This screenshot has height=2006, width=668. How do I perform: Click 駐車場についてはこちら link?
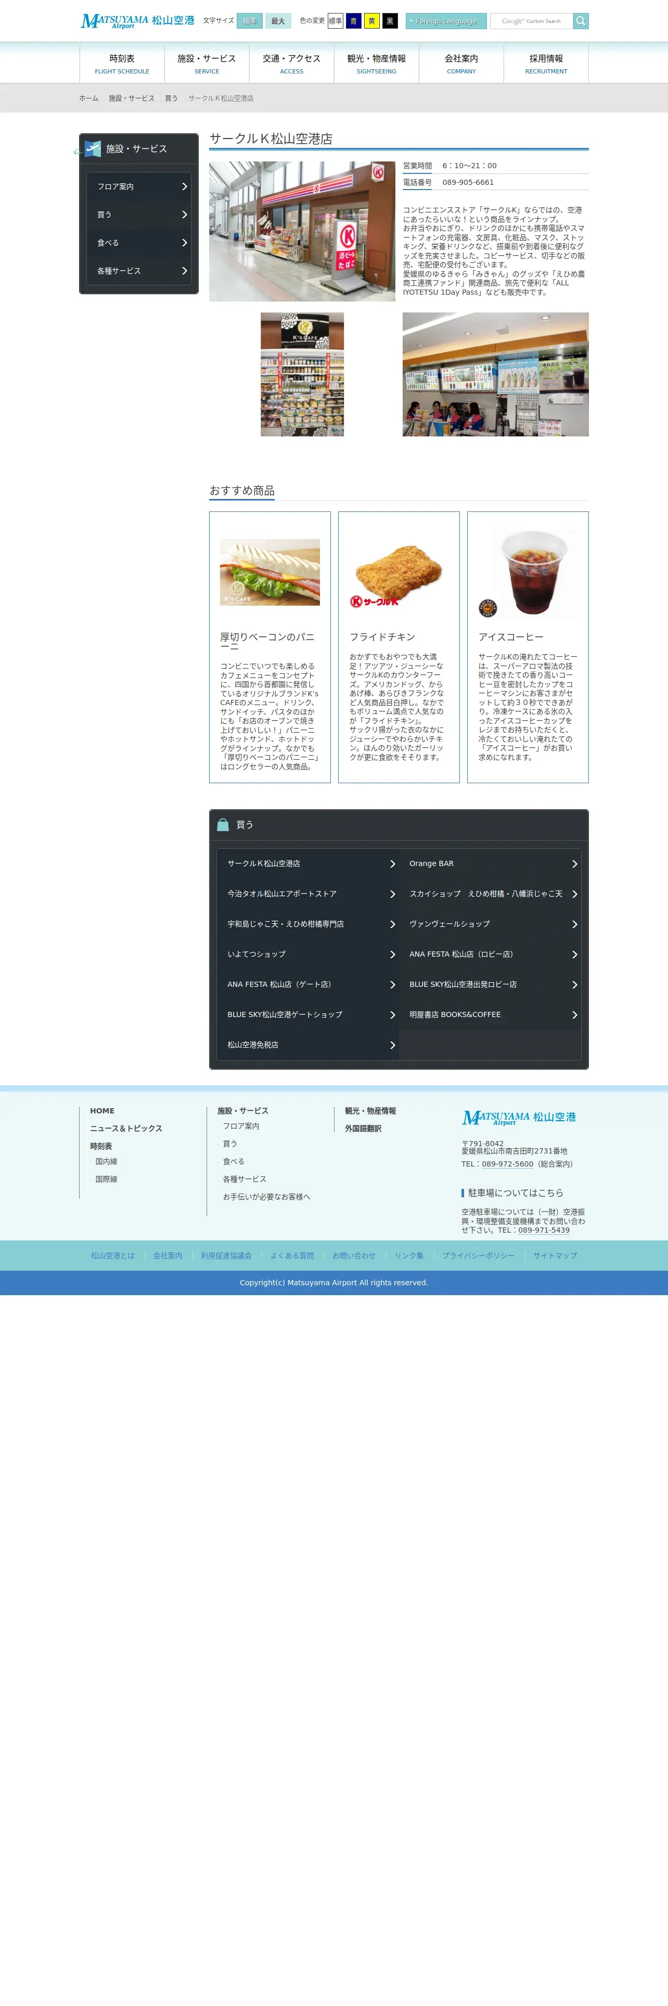click(x=516, y=1193)
